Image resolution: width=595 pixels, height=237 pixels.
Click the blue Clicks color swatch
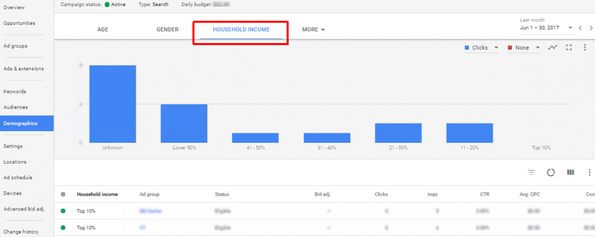point(467,48)
